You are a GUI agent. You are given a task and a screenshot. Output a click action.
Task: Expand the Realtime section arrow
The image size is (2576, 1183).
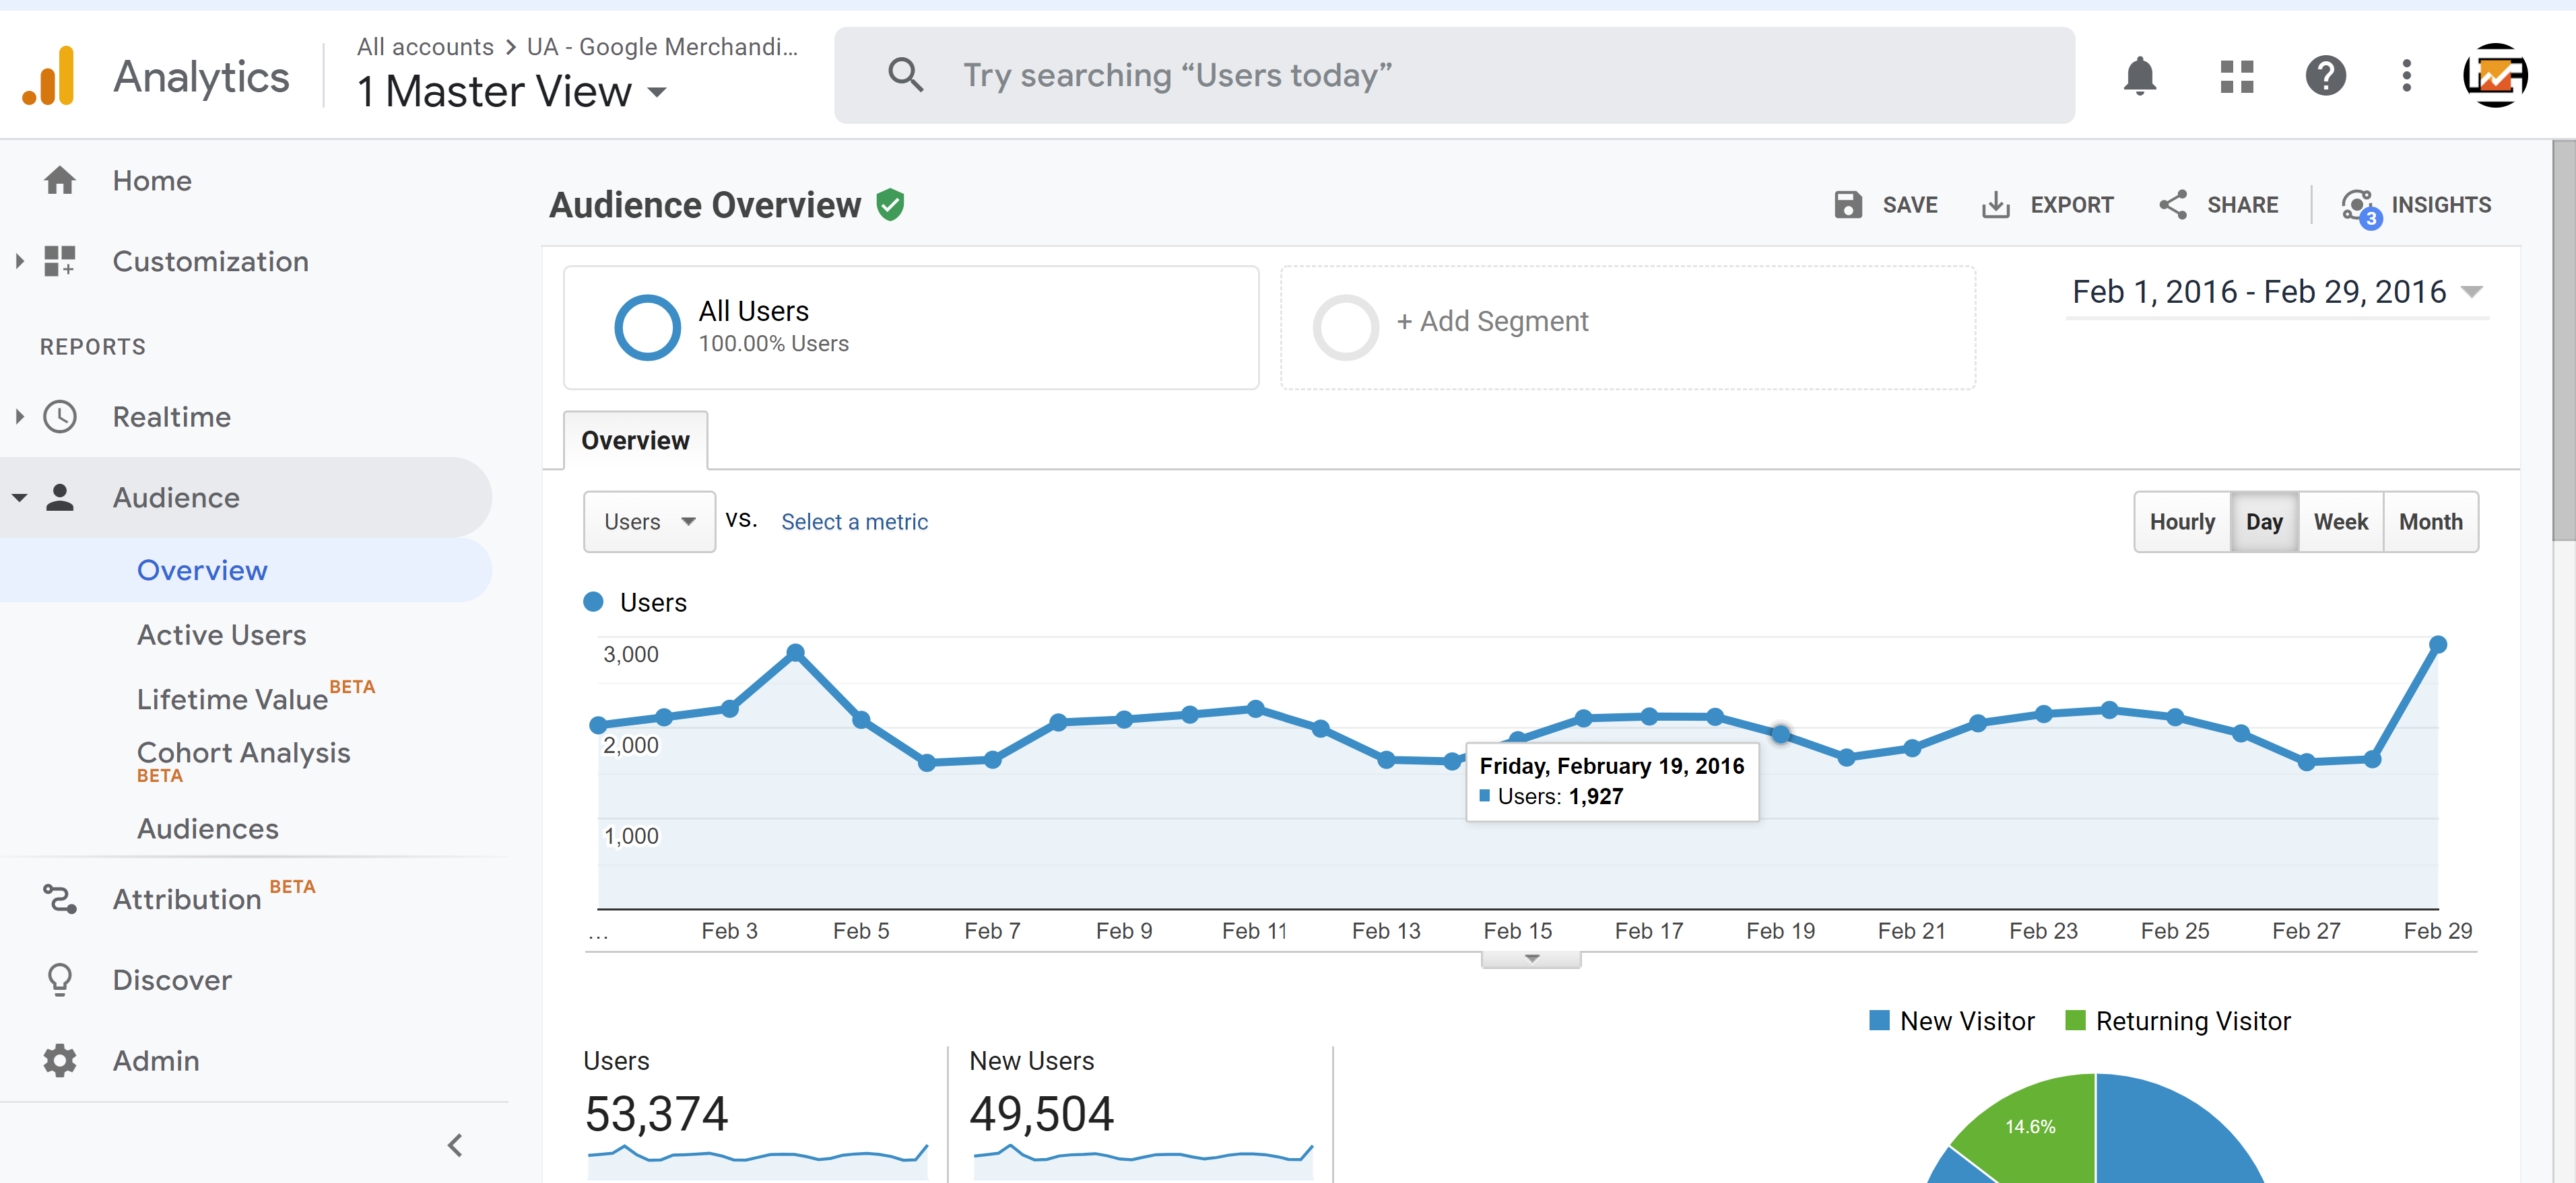[19, 417]
